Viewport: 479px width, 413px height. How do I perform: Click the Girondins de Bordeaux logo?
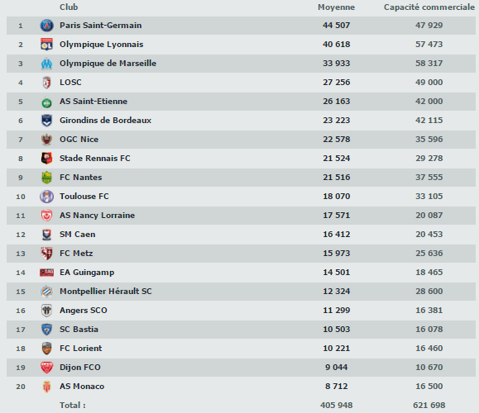coord(46,121)
